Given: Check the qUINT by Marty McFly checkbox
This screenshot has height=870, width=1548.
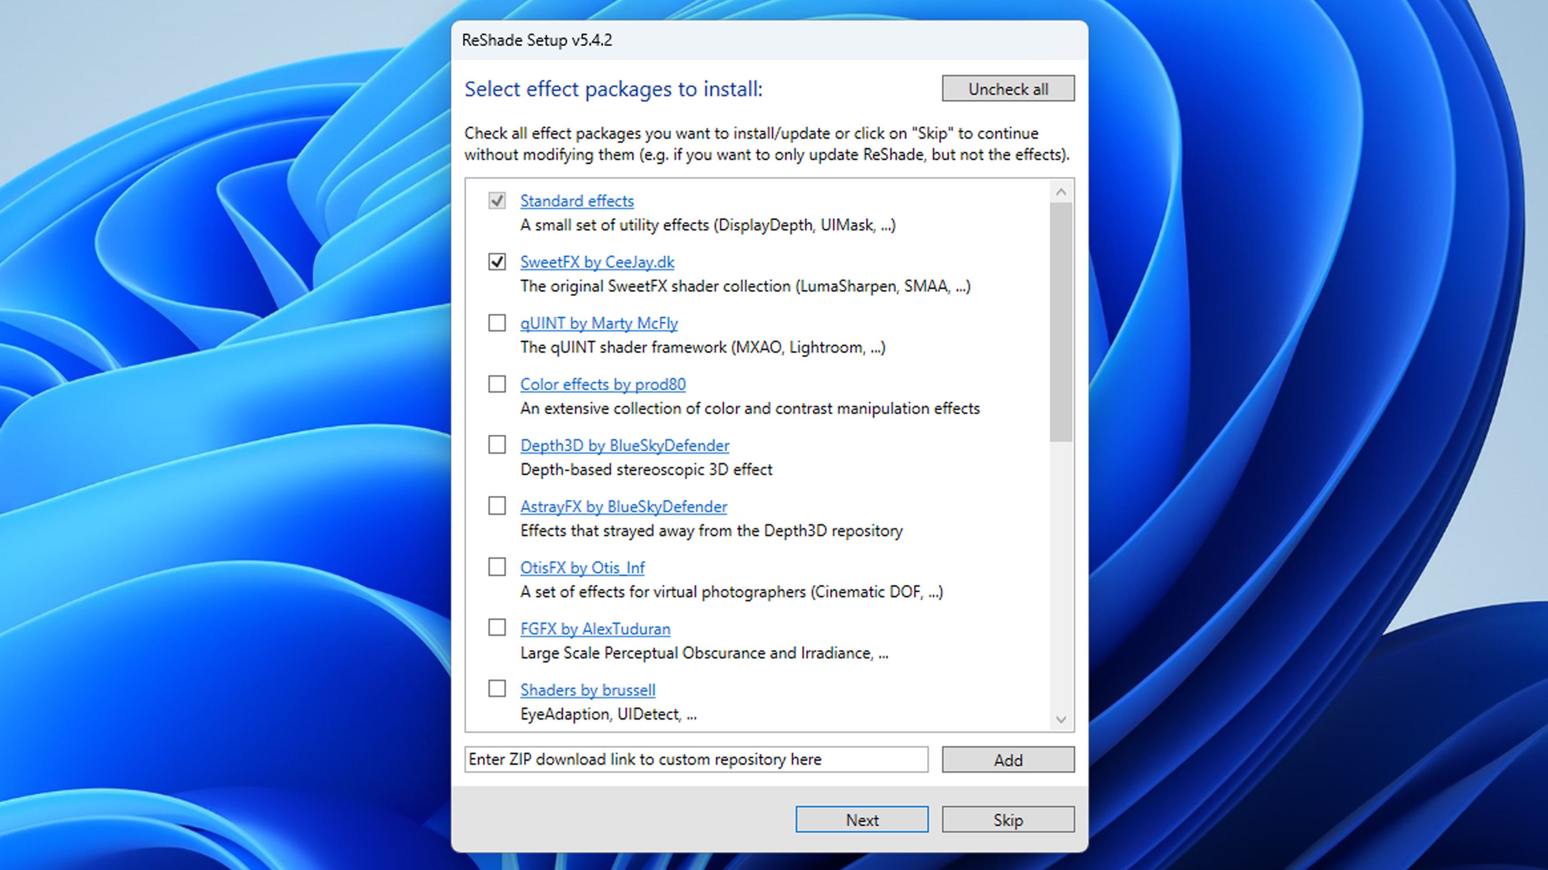Looking at the screenshot, I should 497,323.
